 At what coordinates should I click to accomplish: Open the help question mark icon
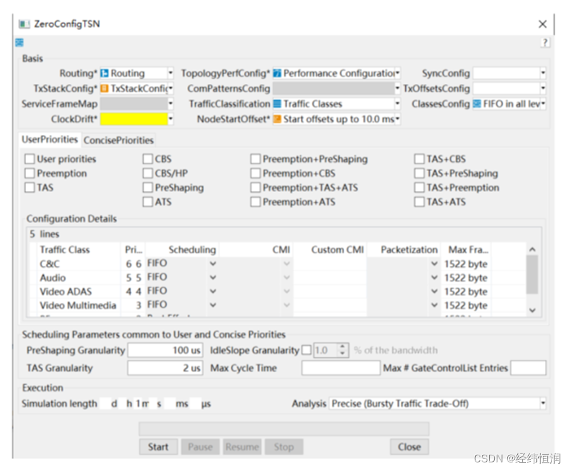[x=545, y=43]
